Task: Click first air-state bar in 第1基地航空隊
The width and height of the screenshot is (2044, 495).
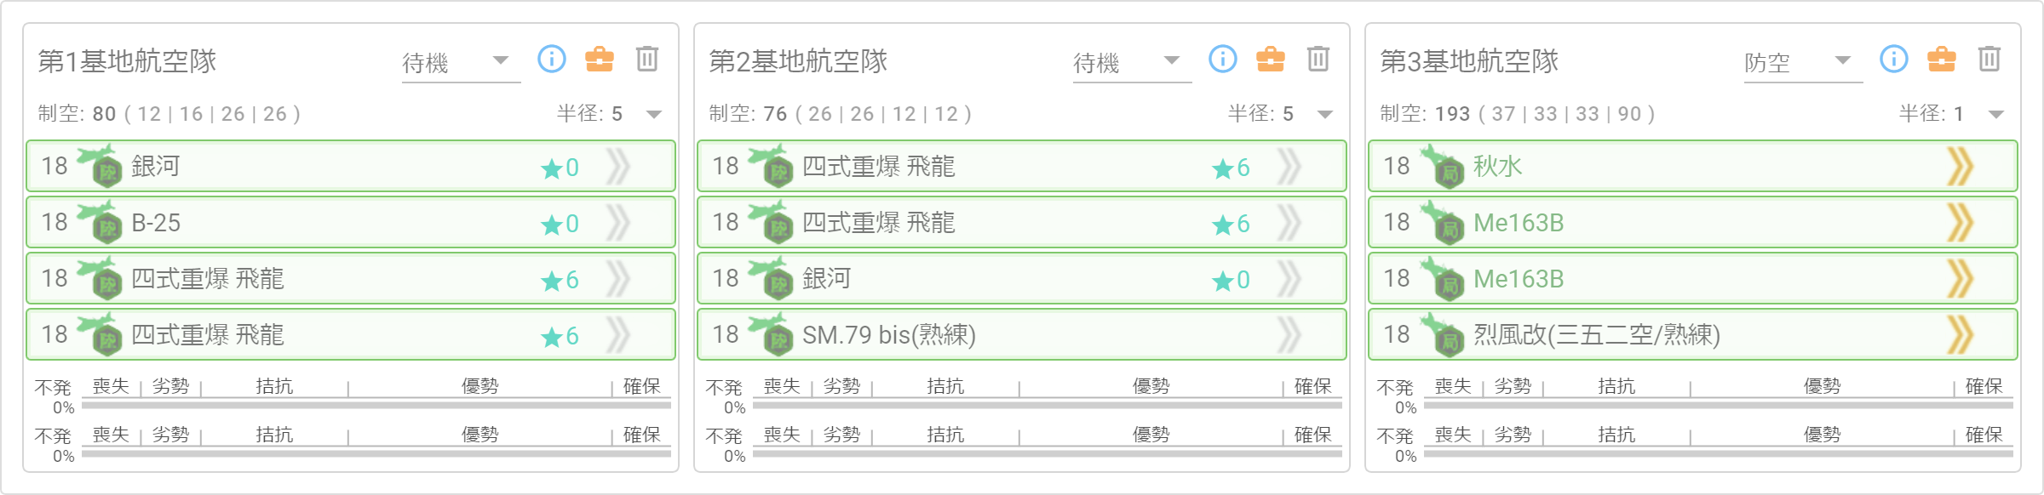Action: click(x=376, y=405)
